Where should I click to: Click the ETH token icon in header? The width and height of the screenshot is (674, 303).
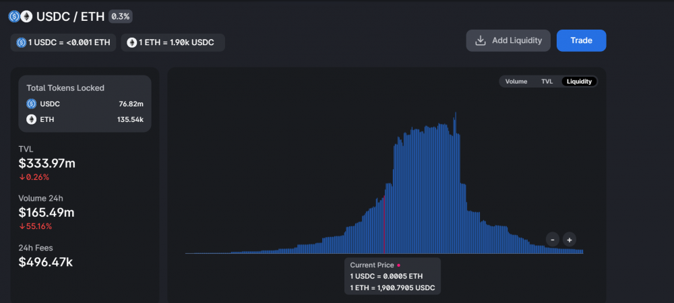27,17
